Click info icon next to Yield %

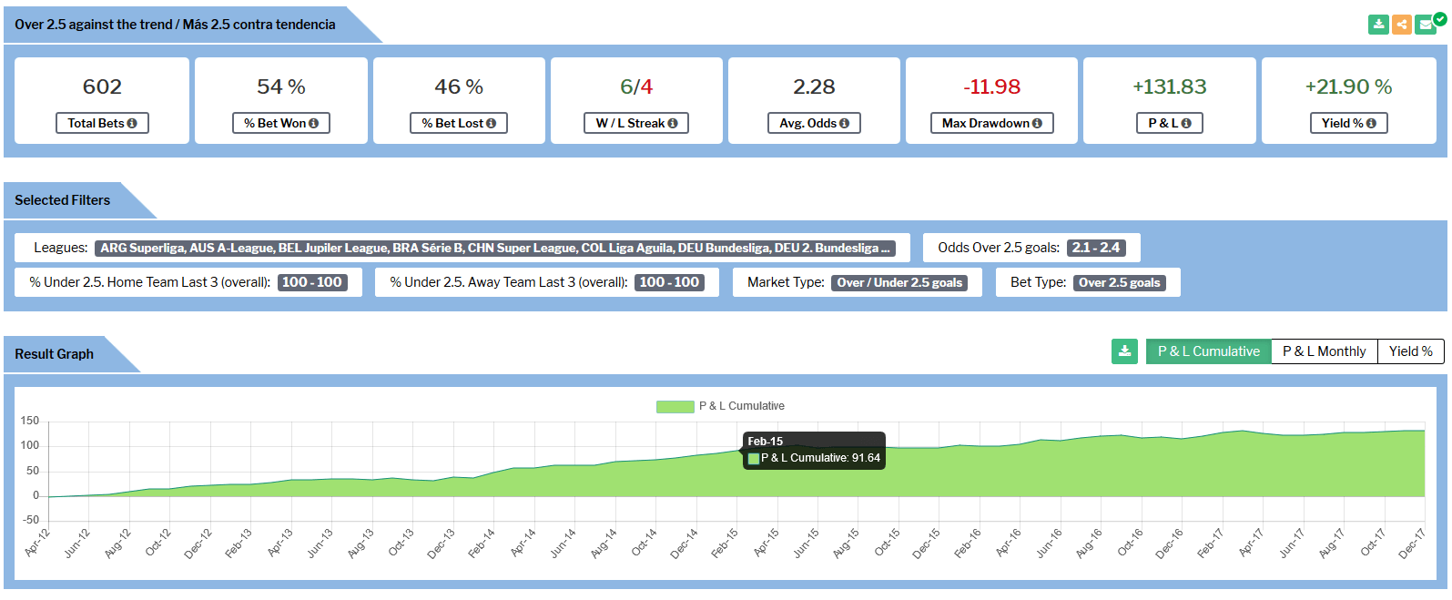coord(1371,124)
